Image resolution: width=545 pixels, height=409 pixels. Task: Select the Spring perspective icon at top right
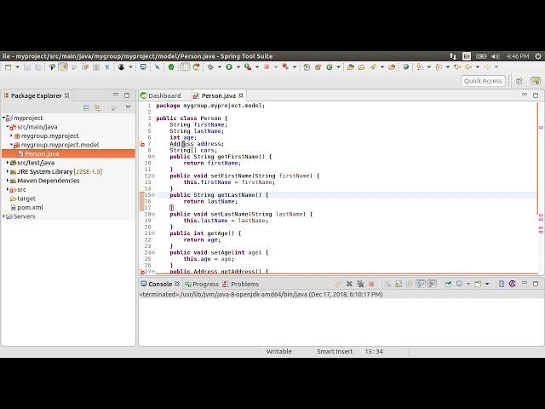click(536, 81)
